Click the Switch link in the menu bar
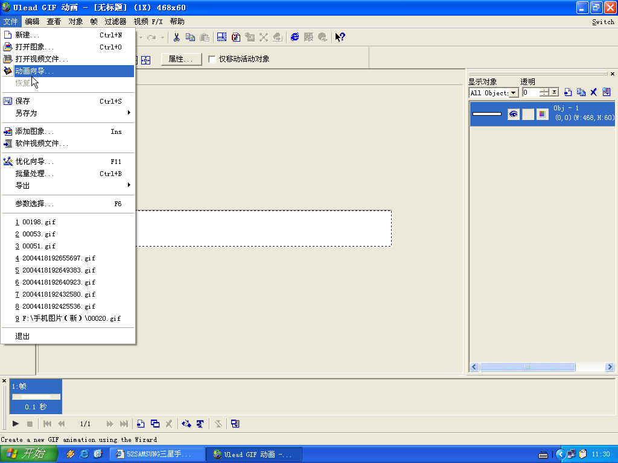Image resolution: width=618 pixels, height=463 pixels. tap(603, 21)
